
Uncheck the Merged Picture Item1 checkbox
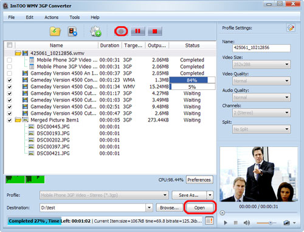point(9,120)
